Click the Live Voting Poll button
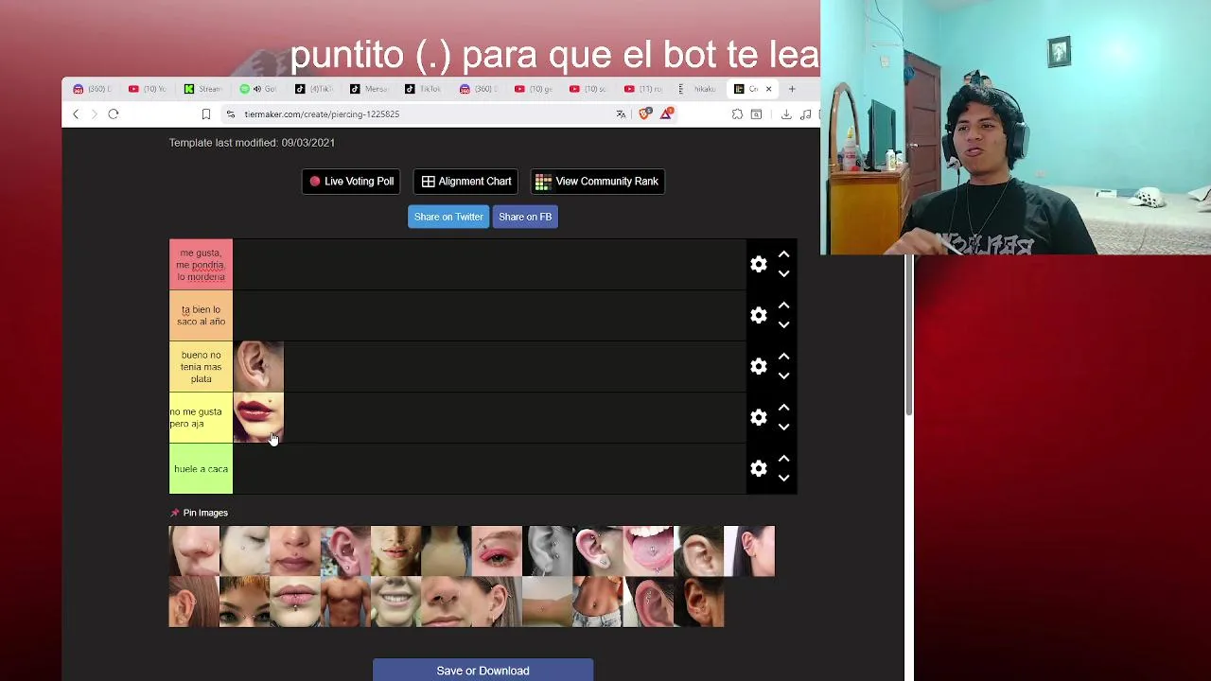Screen dimensions: 1211x681 (x=351, y=182)
